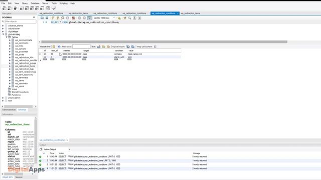
Task: Collapse the Tables folder
Action: click(x=7, y=37)
